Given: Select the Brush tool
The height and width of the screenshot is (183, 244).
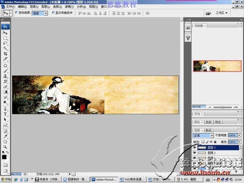Looking at the screenshot, I should pos(5,71).
